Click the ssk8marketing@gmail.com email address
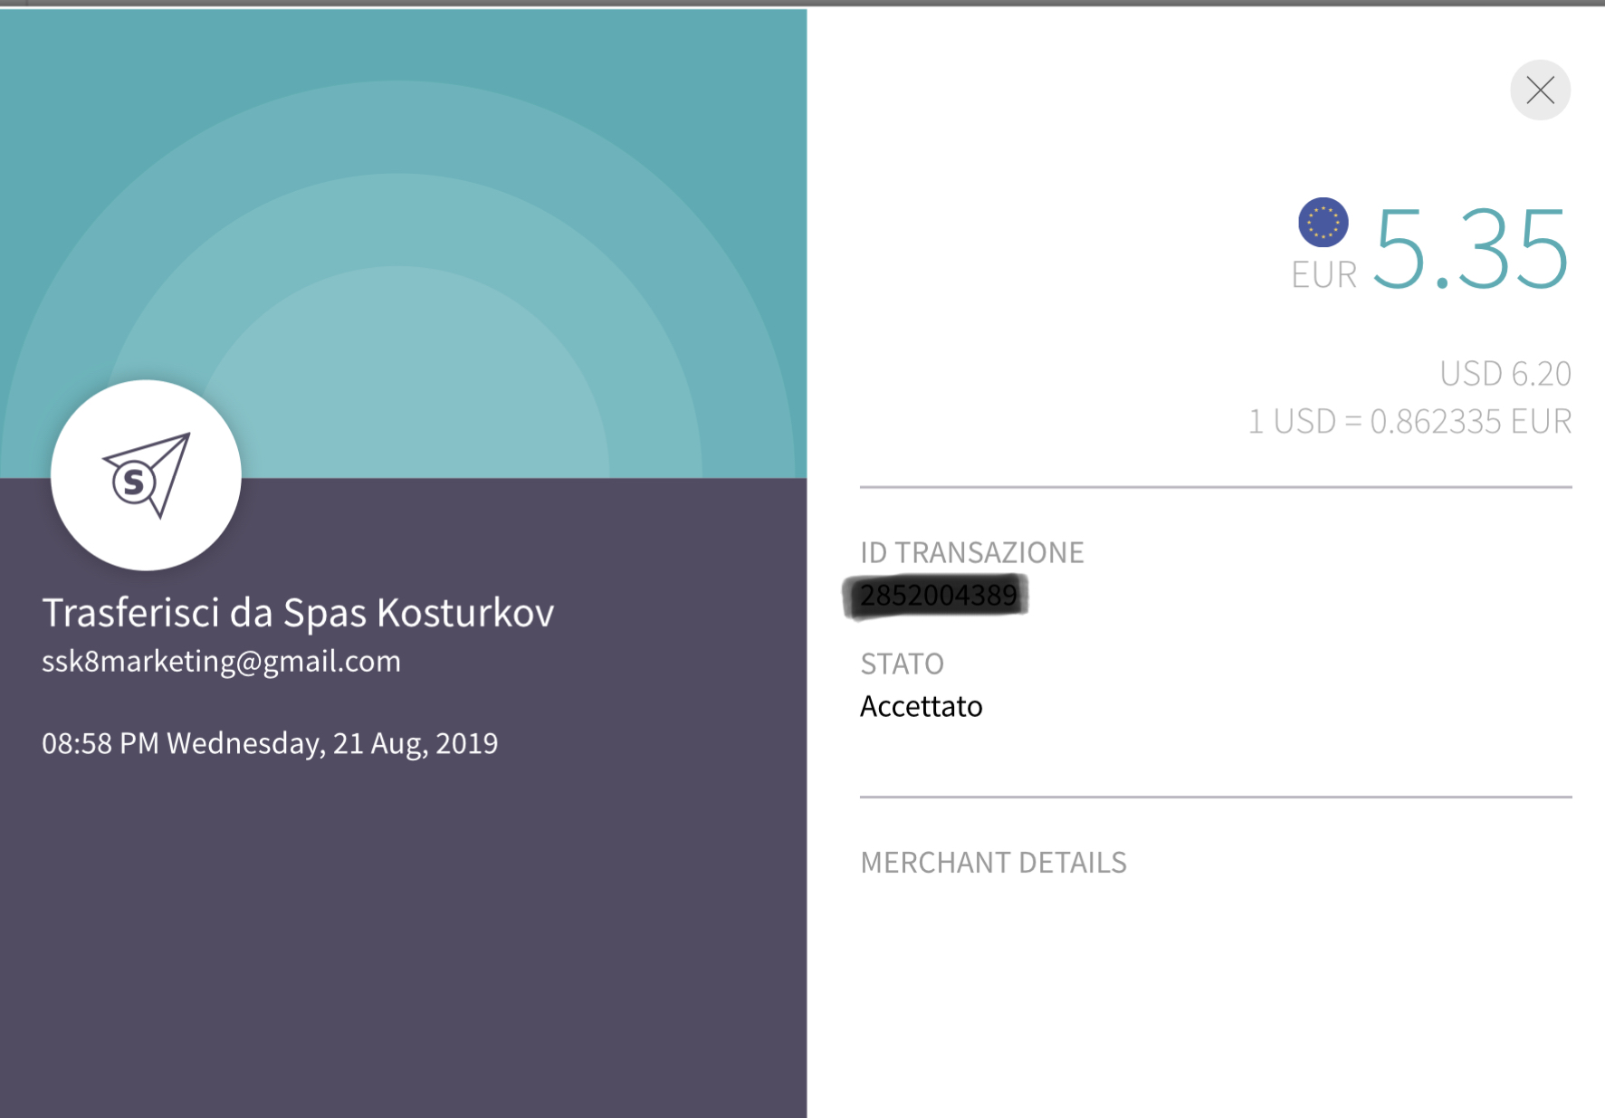This screenshot has height=1118, width=1605. [222, 662]
